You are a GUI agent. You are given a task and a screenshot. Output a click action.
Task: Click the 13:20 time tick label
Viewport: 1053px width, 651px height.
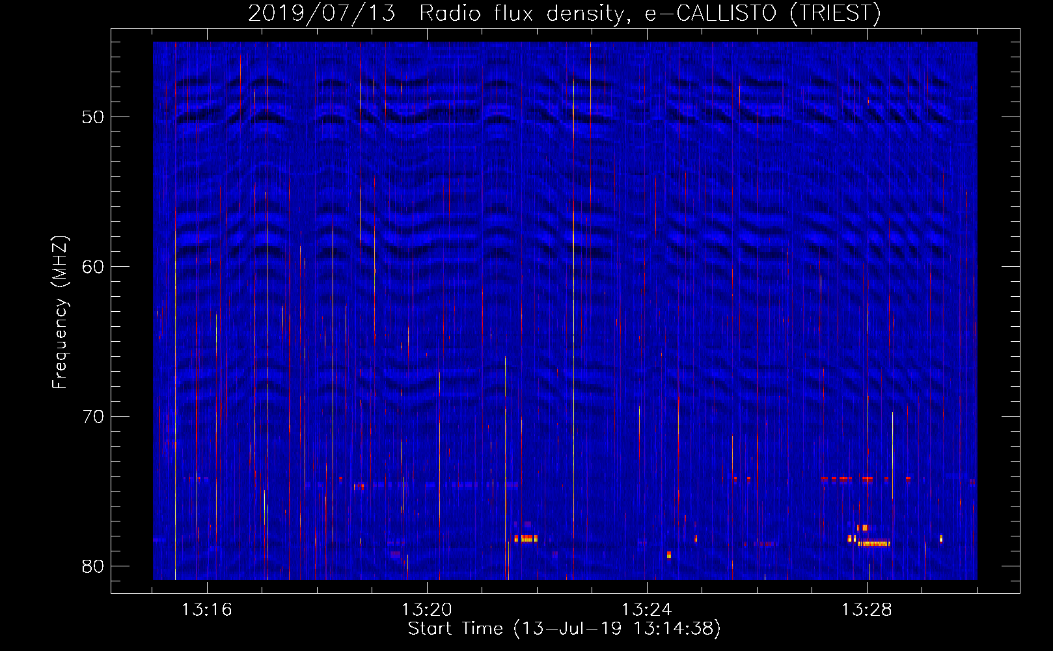click(x=426, y=610)
